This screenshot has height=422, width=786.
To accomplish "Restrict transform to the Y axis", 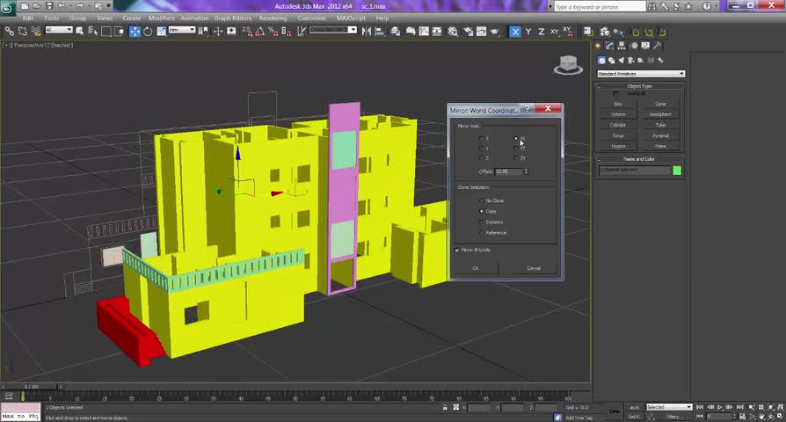I will point(528,32).
